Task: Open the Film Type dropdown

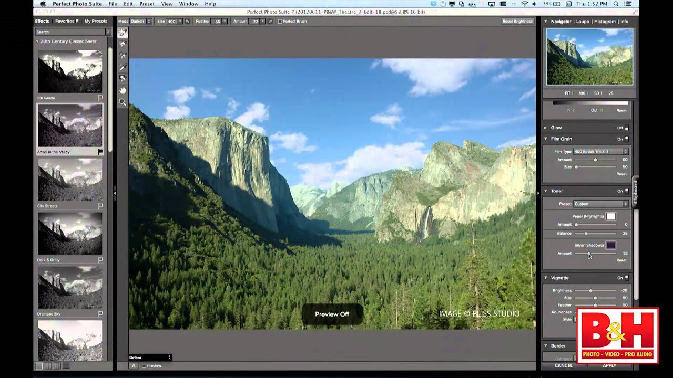Action: (600, 152)
